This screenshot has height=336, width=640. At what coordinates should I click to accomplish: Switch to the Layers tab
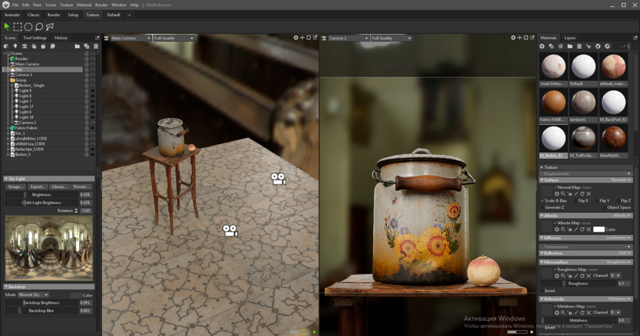(570, 38)
